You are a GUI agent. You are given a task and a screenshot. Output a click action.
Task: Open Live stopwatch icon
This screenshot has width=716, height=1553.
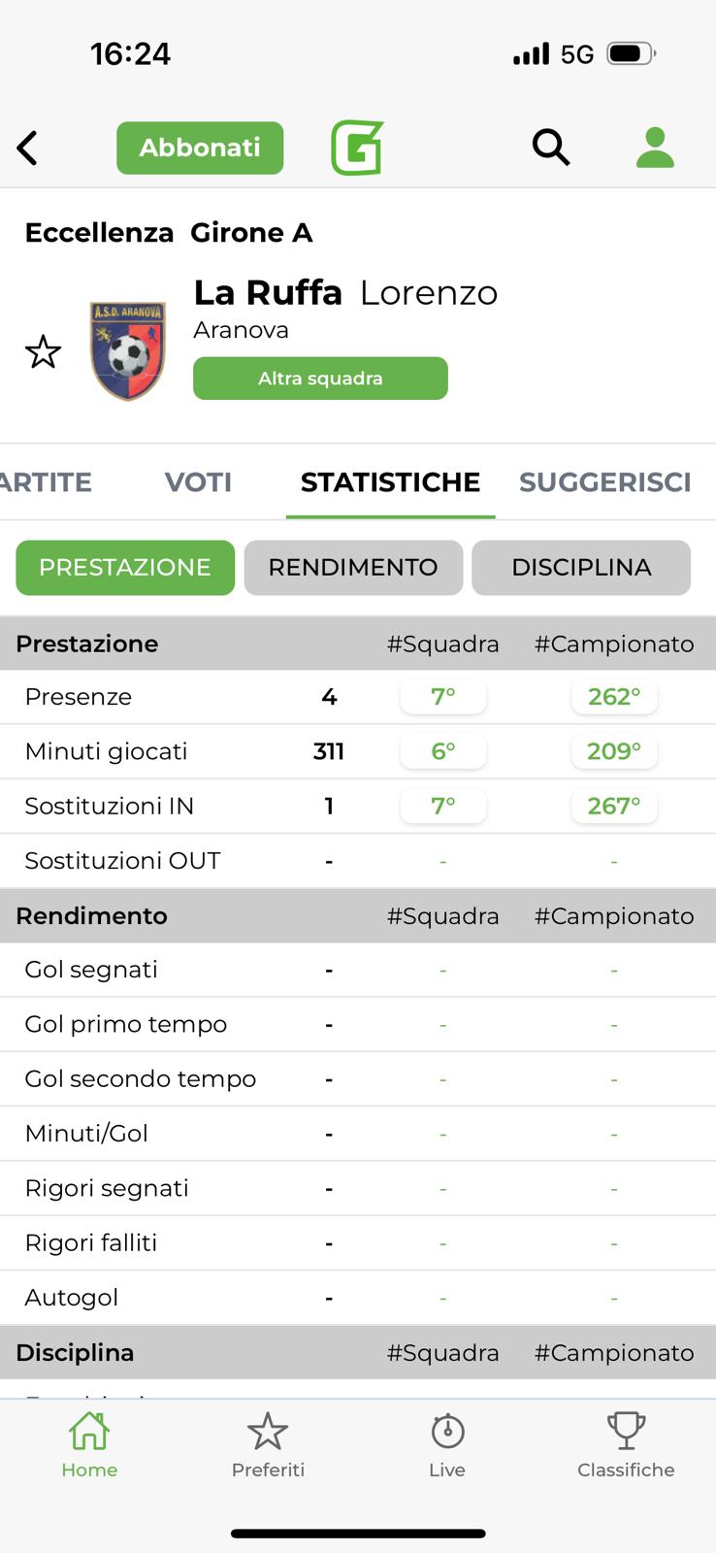point(447,1445)
